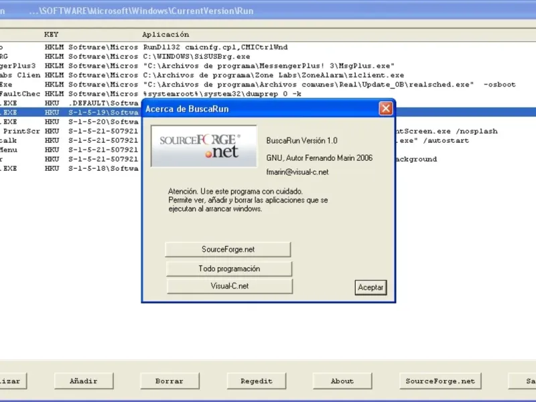Click the Aplicación column header
Image resolution: width=536 pixels, height=402 pixels.
(165, 35)
